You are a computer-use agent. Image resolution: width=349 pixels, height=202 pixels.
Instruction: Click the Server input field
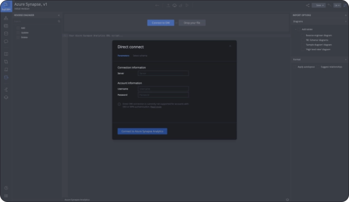click(x=163, y=74)
